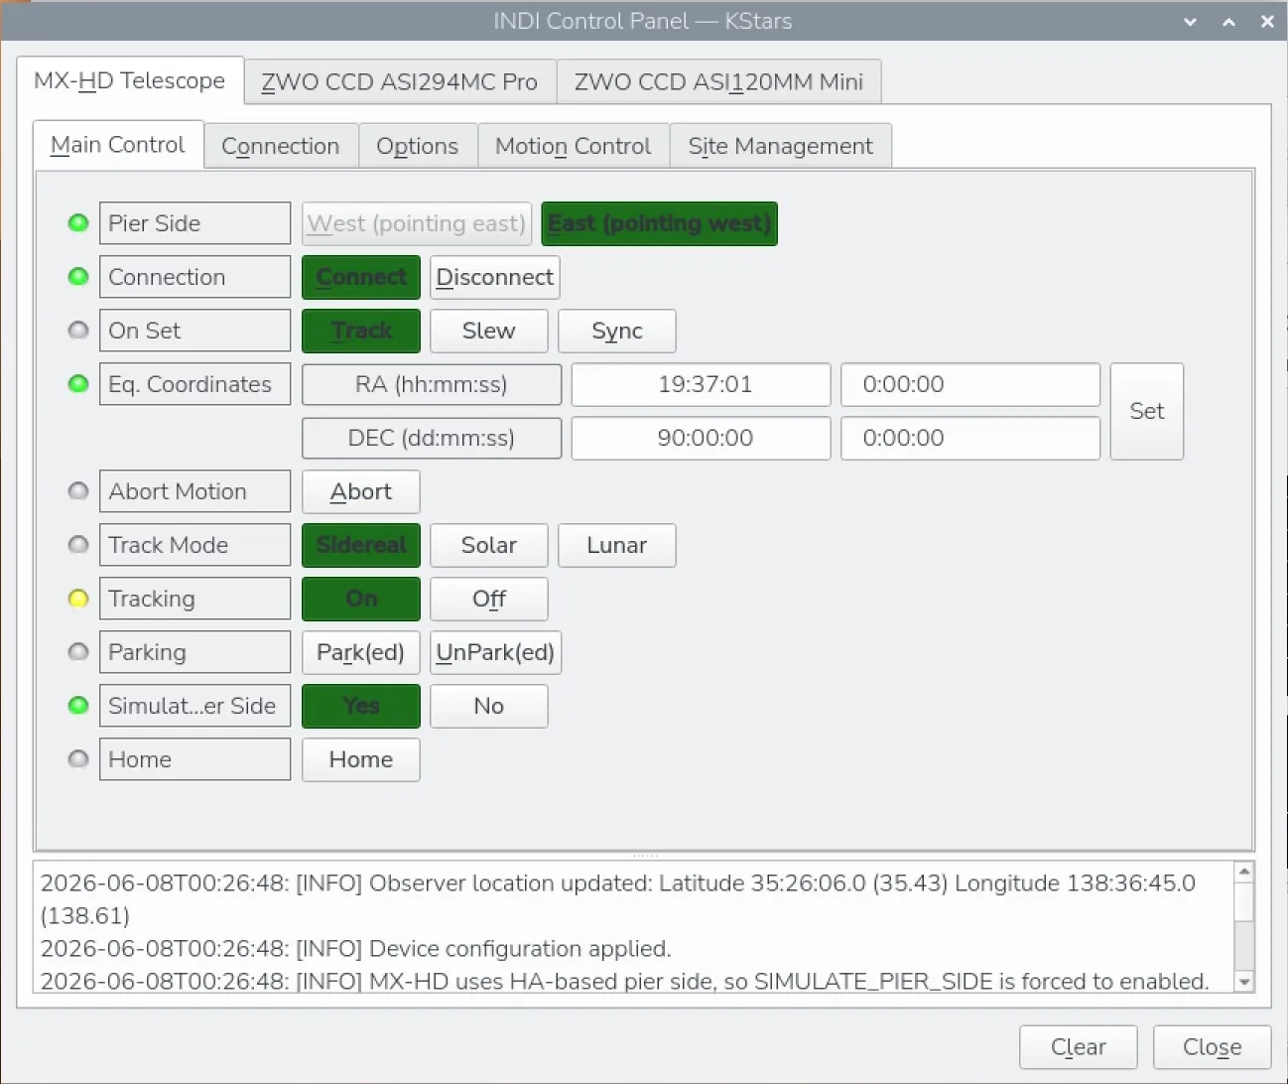Image resolution: width=1288 pixels, height=1084 pixels.
Task: Clear the log with the Clear button
Action: click(1079, 1047)
